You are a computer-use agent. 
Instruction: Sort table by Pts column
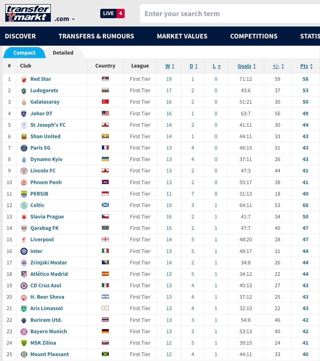point(306,66)
